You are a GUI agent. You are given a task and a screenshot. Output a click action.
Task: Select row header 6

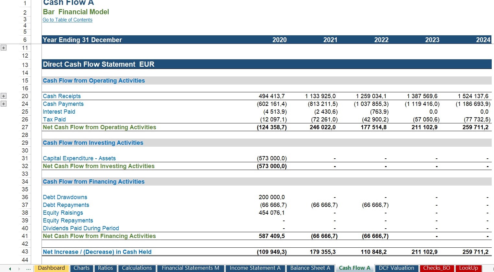[x=25, y=40]
